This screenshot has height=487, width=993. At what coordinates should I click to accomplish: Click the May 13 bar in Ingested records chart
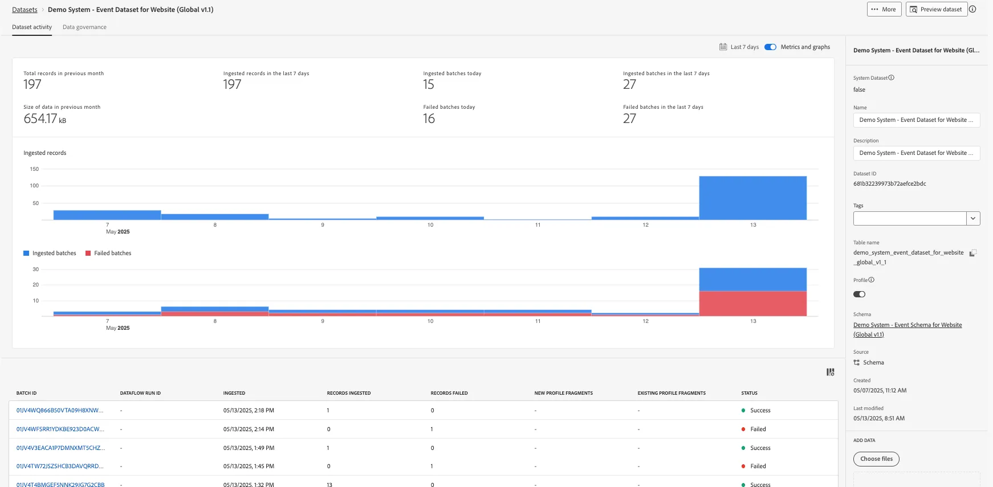(752, 198)
